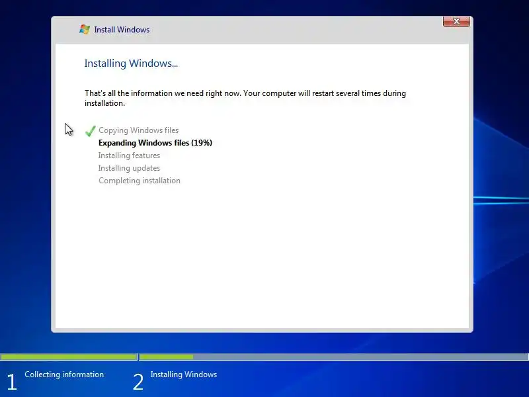Click the 'Completing installation' step
529x397 pixels.
click(x=140, y=181)
